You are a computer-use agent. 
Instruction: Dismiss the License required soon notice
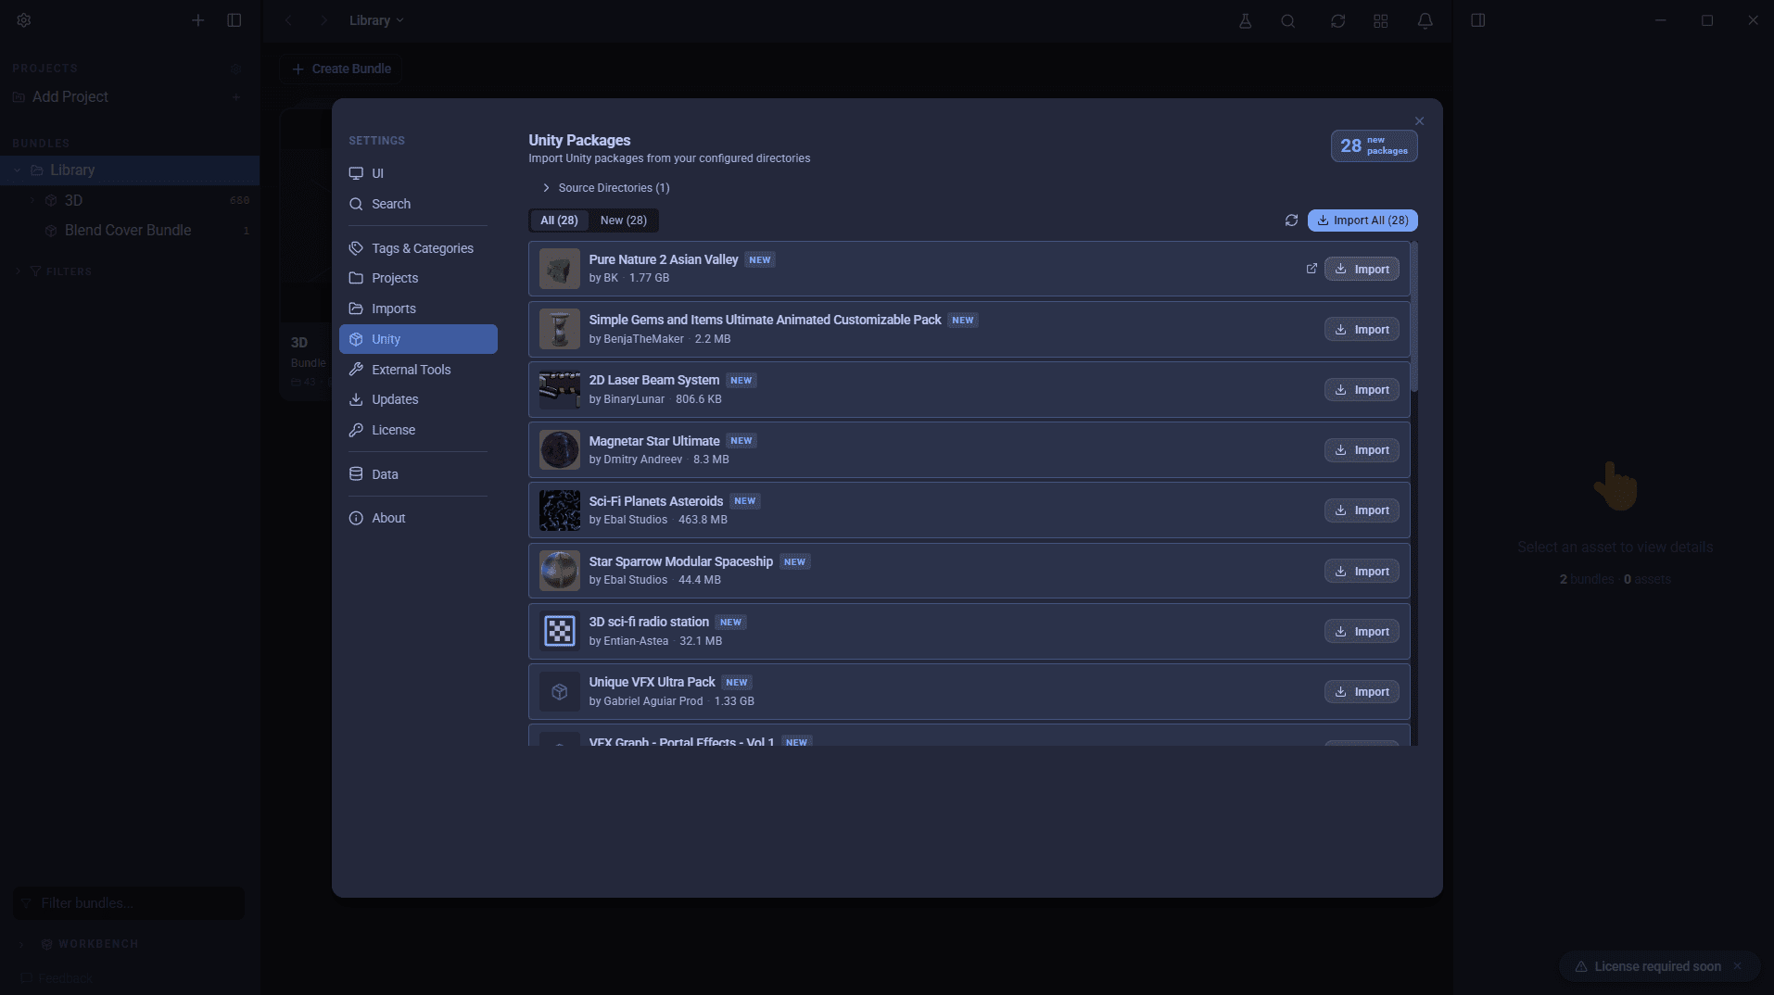1738,966
